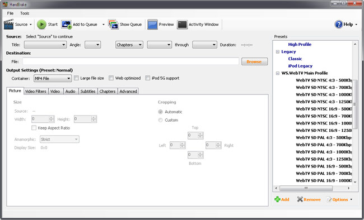The height and width of the screenshot is (220, 364).
Task: Click the Add to Queue icon
Action: [x=67, y=25]
